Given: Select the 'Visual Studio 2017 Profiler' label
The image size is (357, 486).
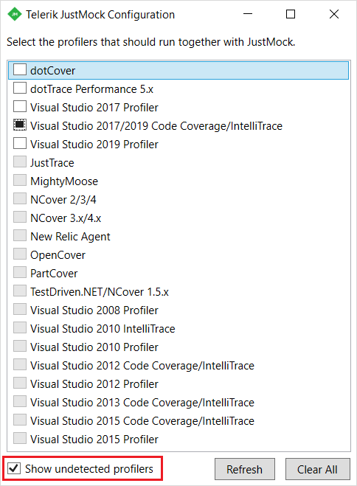Looking at the screenshot, I should tap(94, 108).
